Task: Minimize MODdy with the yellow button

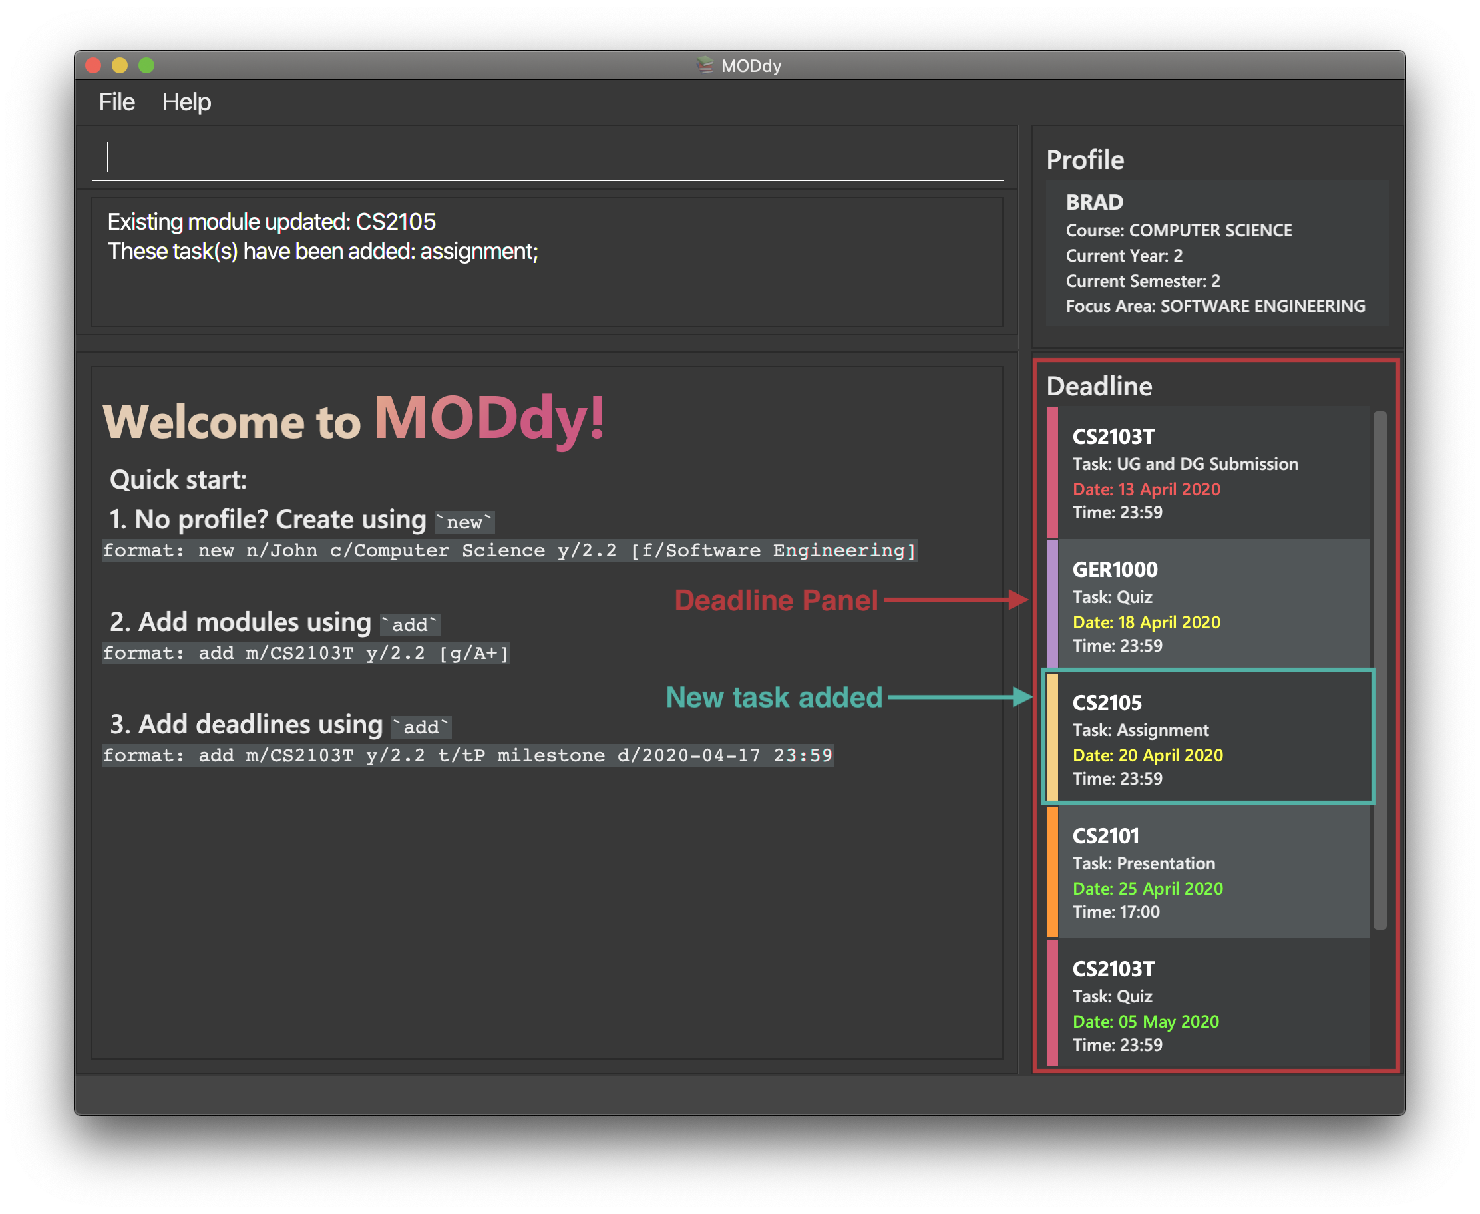Action: [x=120, y=65]
